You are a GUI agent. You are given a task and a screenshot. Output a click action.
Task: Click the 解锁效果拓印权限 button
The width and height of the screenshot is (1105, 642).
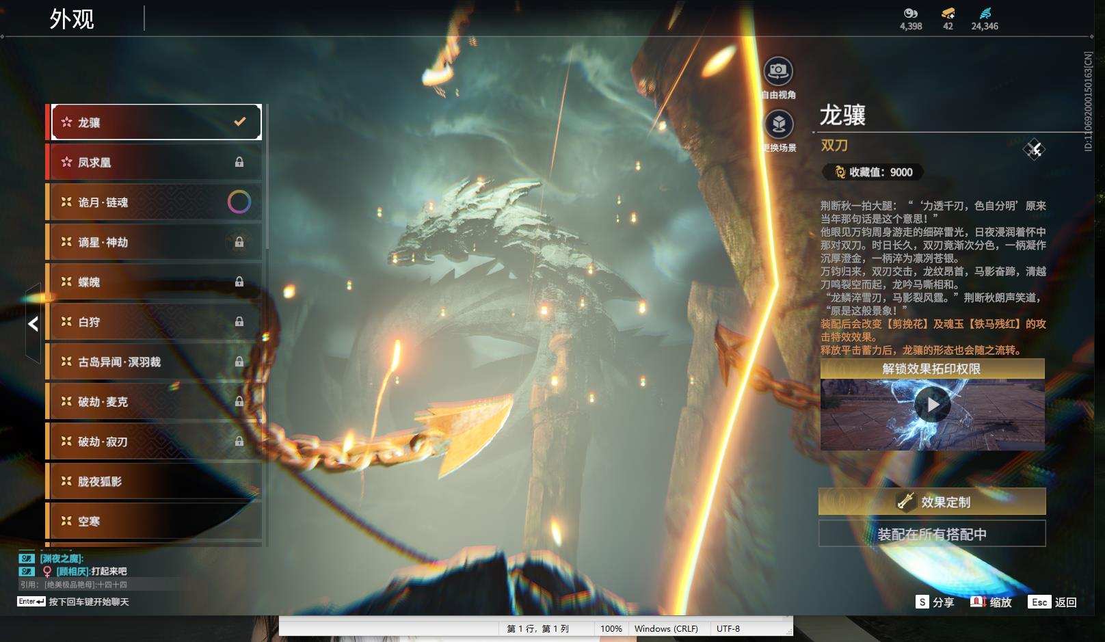(x=932, y=369)
